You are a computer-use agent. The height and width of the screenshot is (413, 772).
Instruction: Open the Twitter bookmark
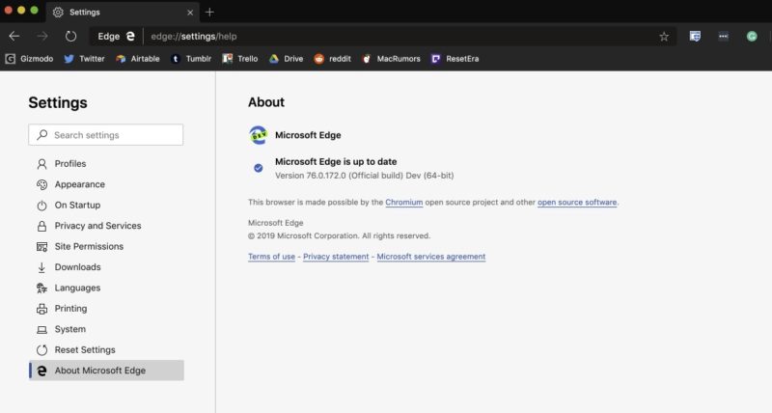84,59
